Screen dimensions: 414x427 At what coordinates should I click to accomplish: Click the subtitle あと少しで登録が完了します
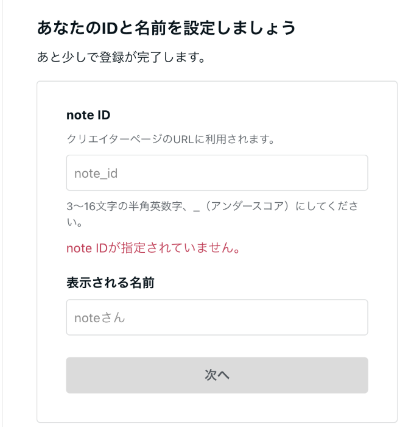click(x=120, y=58)
